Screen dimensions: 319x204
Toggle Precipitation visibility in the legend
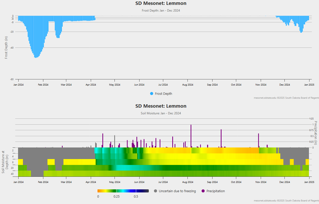[x=215, y=191]
